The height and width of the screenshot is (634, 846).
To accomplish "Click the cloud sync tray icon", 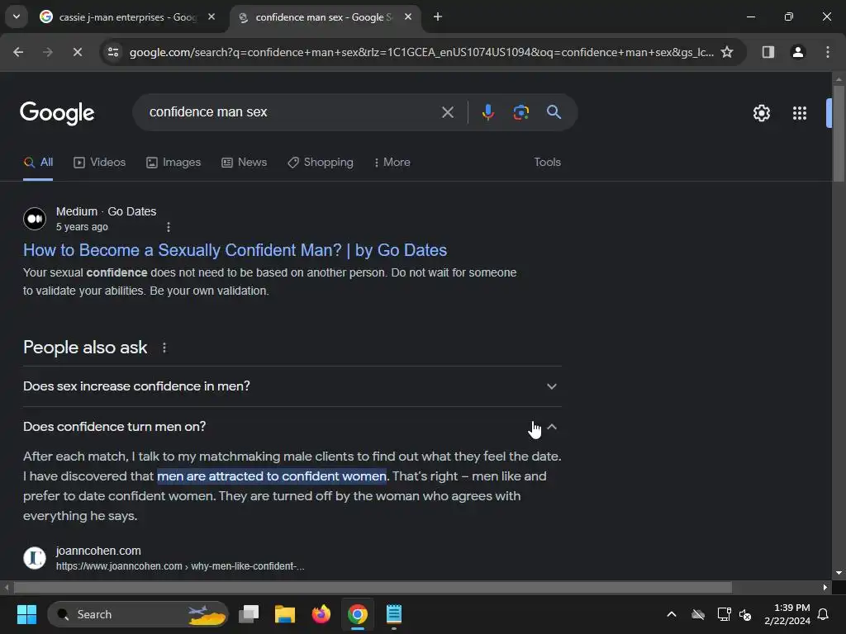I will 697,614.
